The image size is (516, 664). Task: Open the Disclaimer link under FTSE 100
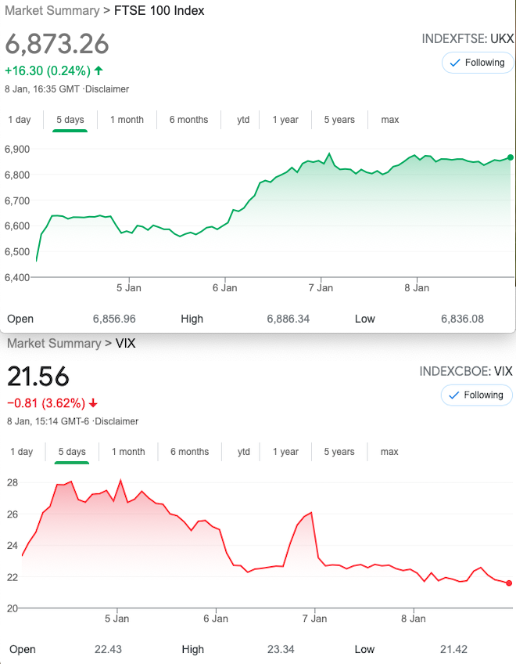pos(107,89)
